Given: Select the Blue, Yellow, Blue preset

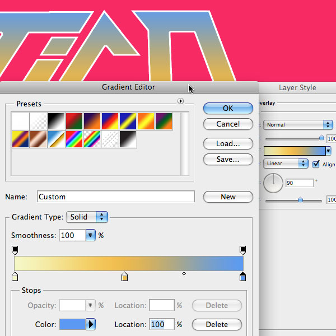Looking at the screenshot, I should pyautogui.click(x=128, y=122).
